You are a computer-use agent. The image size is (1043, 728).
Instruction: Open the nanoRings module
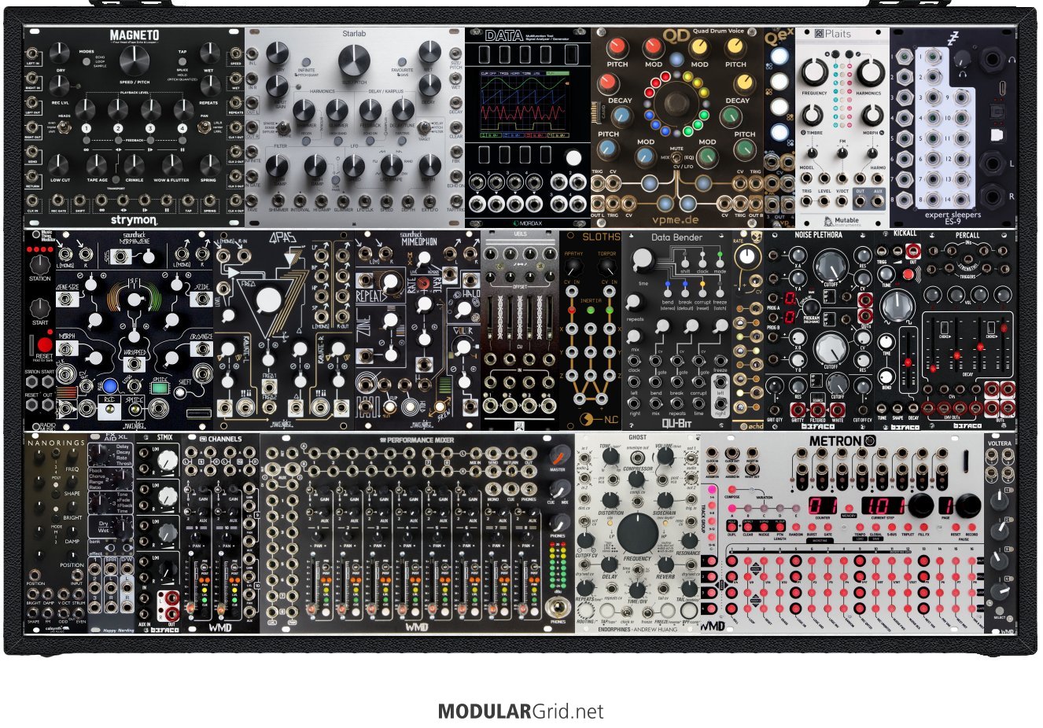point(55,533)
